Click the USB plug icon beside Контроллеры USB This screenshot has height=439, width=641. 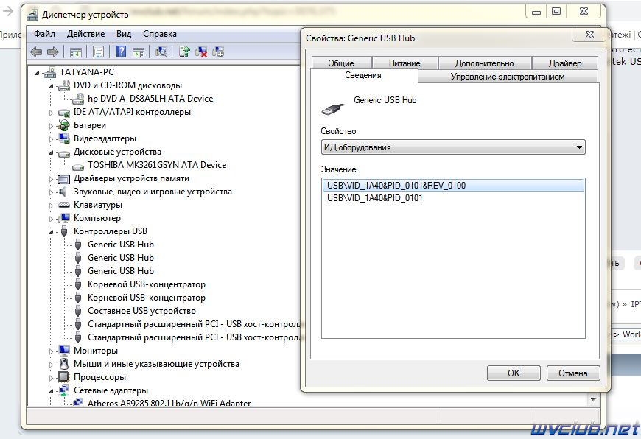(64, 231)
